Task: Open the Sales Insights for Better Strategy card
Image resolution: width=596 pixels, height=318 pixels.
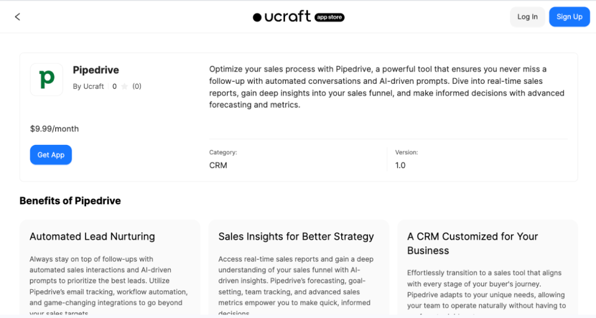Action: (x=298, y=268)
